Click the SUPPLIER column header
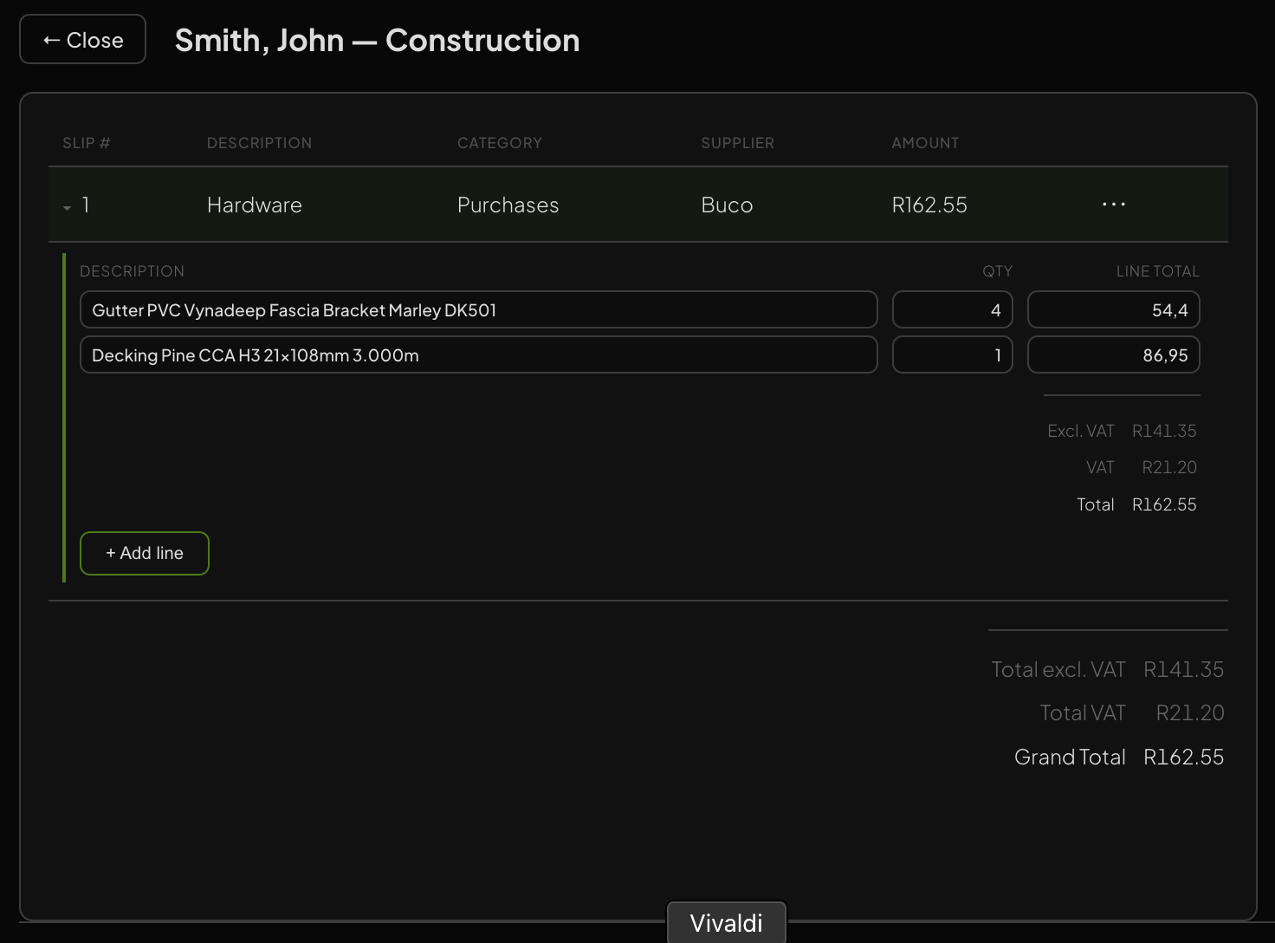 coord(738,143)
